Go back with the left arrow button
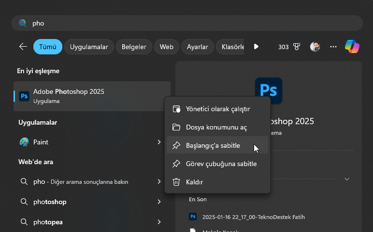Screen dimensions: 373x232 click(23, 46)
